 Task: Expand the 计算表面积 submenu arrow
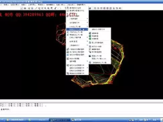[87, 19]
